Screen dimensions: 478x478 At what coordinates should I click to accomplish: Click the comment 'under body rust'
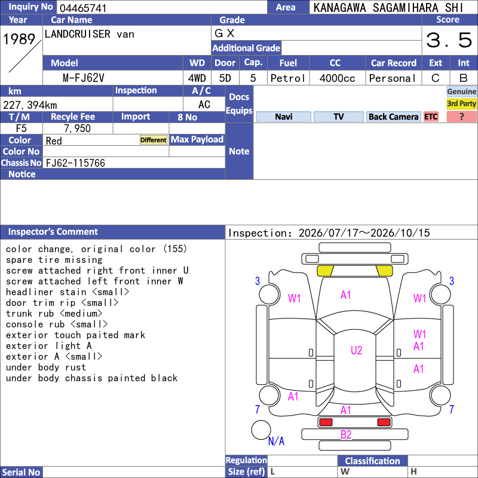point(46,367)
